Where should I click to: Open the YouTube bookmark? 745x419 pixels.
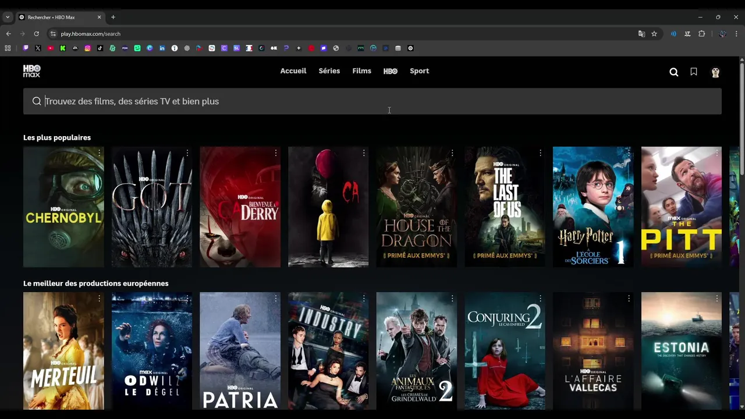[x=51, y=48]
